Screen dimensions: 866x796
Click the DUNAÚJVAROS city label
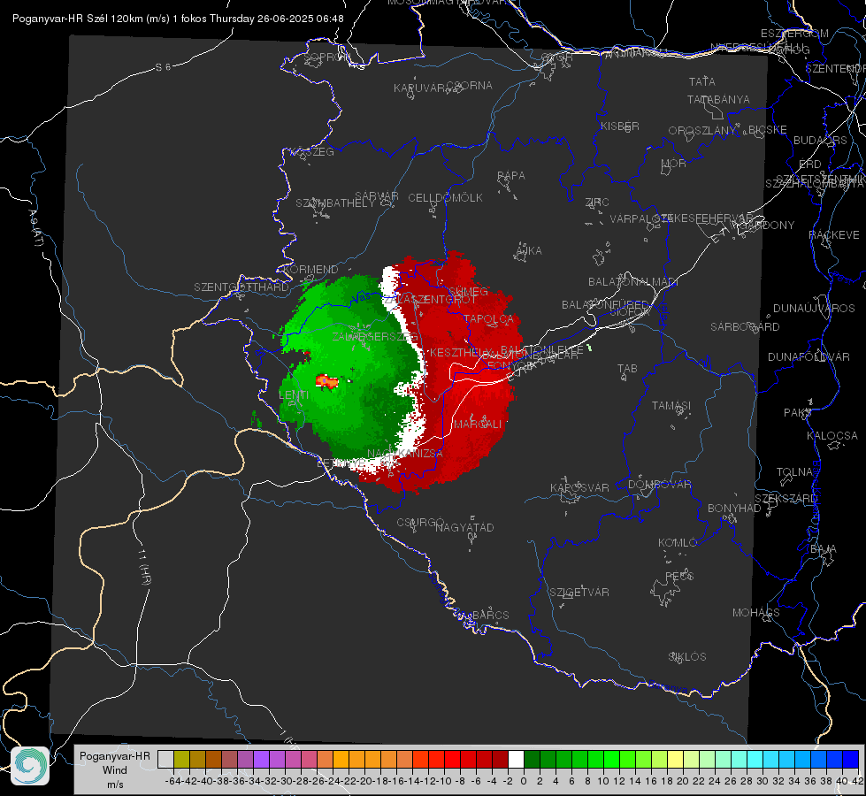point(814,309)
